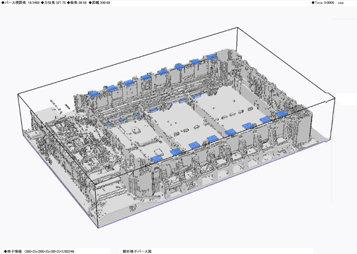Click the blue baseline edge under the model
Screen dimensions: 357x254
tap(60, 181)
